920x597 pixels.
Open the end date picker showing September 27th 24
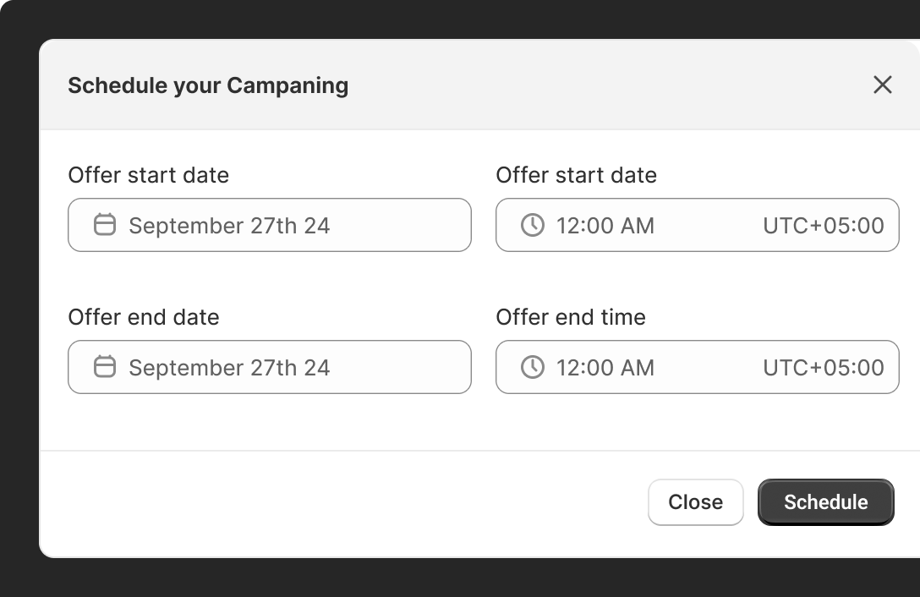coord(269,367)
